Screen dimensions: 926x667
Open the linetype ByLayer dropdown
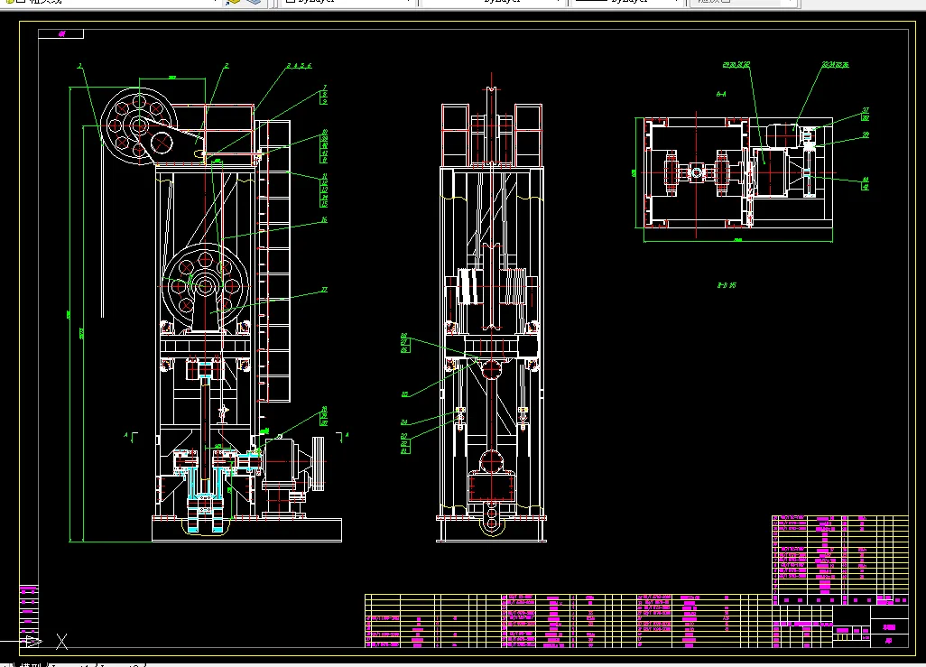click(492, 2)
